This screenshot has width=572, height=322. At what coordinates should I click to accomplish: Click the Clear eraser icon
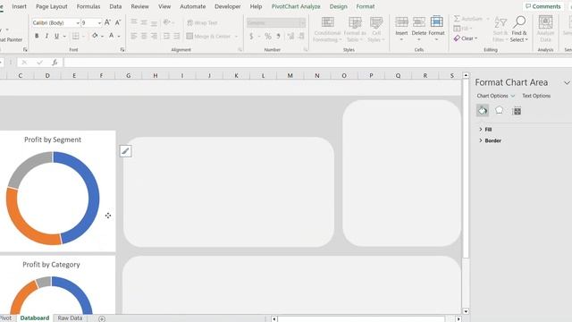457,38
